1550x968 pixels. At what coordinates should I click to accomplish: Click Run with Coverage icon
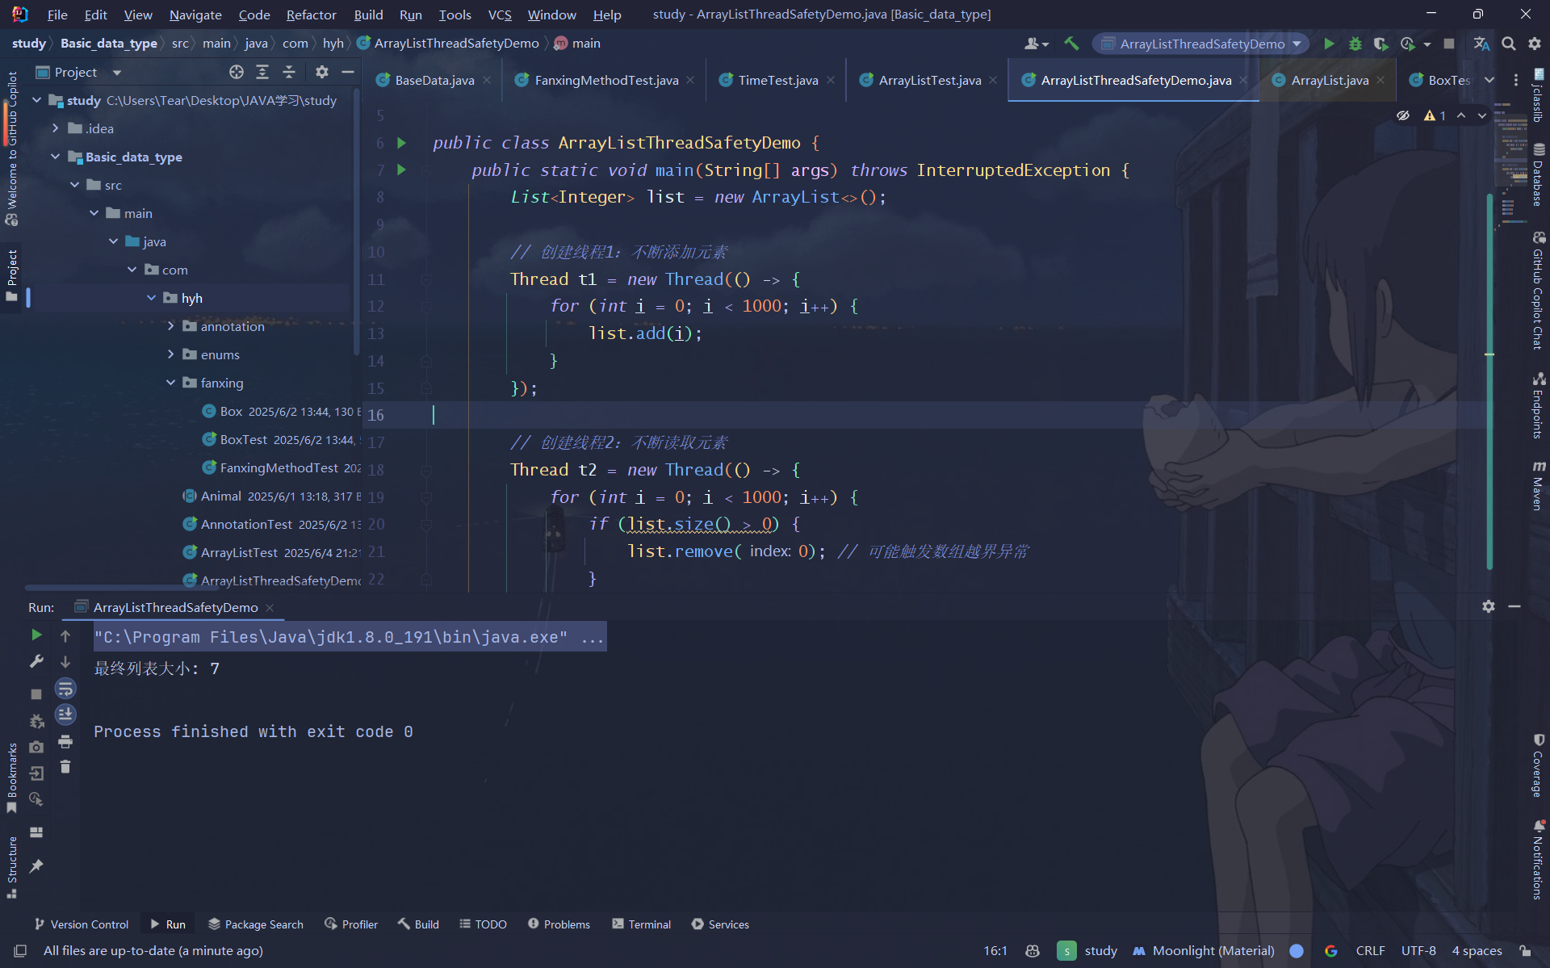[1381, 44]
